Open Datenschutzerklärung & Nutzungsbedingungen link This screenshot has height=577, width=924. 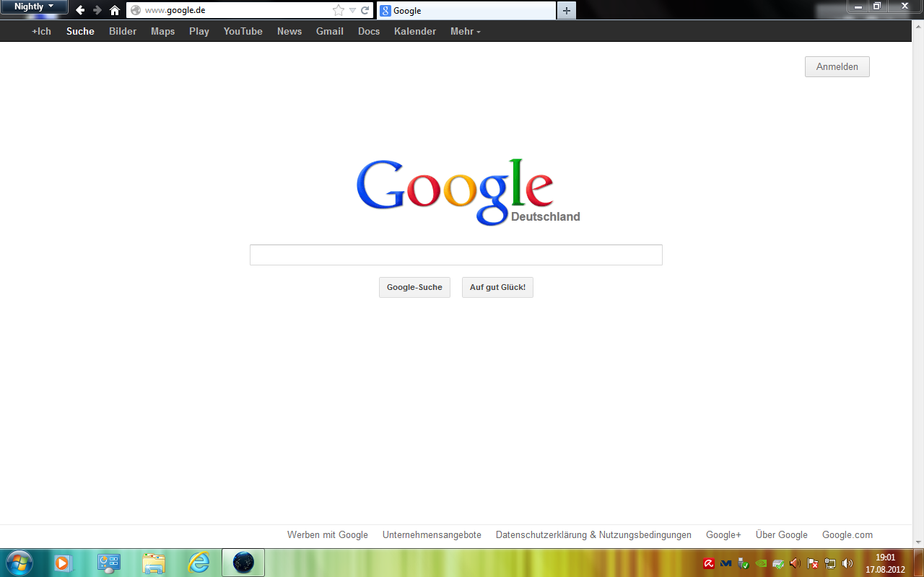pyautogui.click(x=593, y=534)
